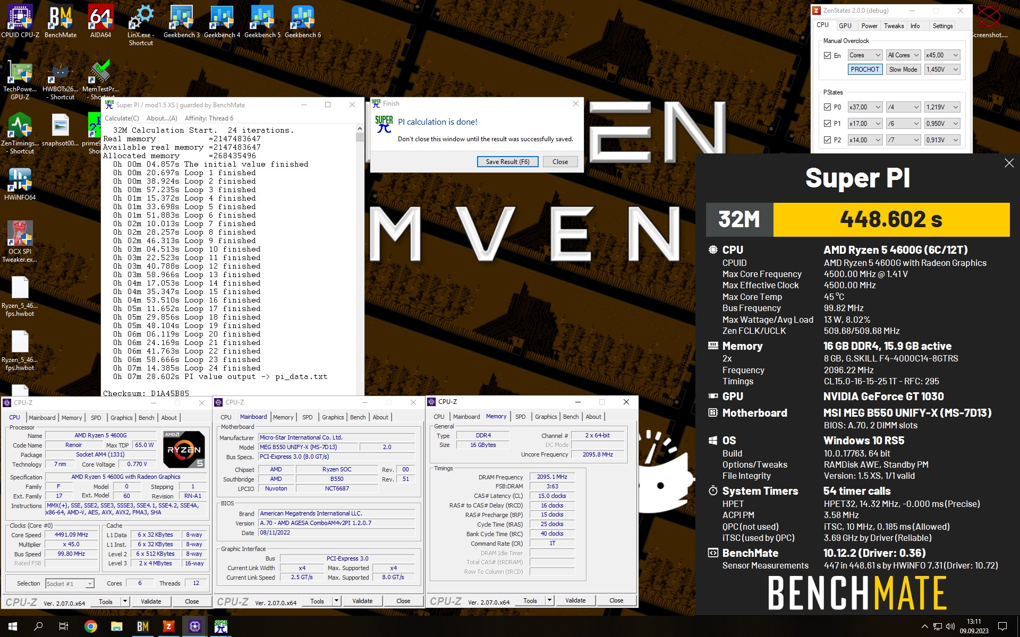Open Task View on taskbar
Viewport: 1020px width, 637px height.
click(64, 626)
